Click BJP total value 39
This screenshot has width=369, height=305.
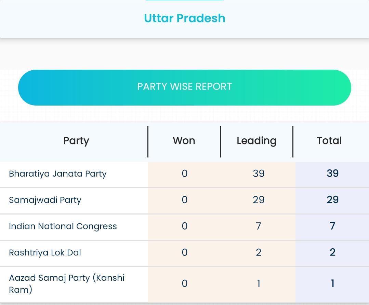point(332,174)
